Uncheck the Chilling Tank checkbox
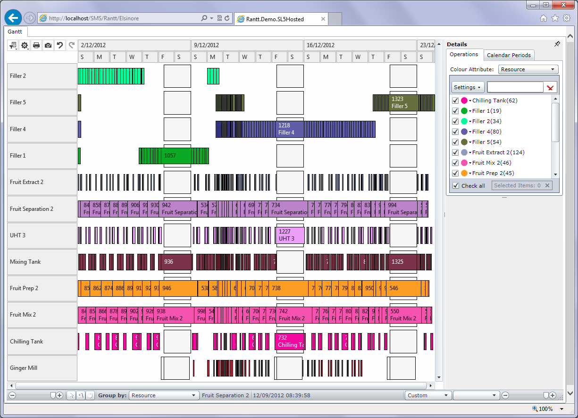The image size is (578, 418). pos(455,100)
